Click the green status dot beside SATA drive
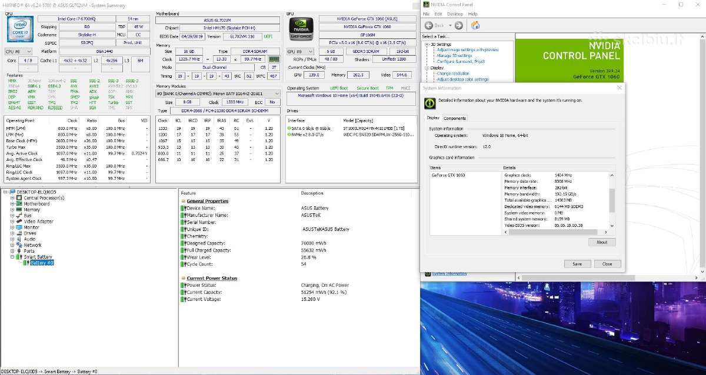 [289, 128]
